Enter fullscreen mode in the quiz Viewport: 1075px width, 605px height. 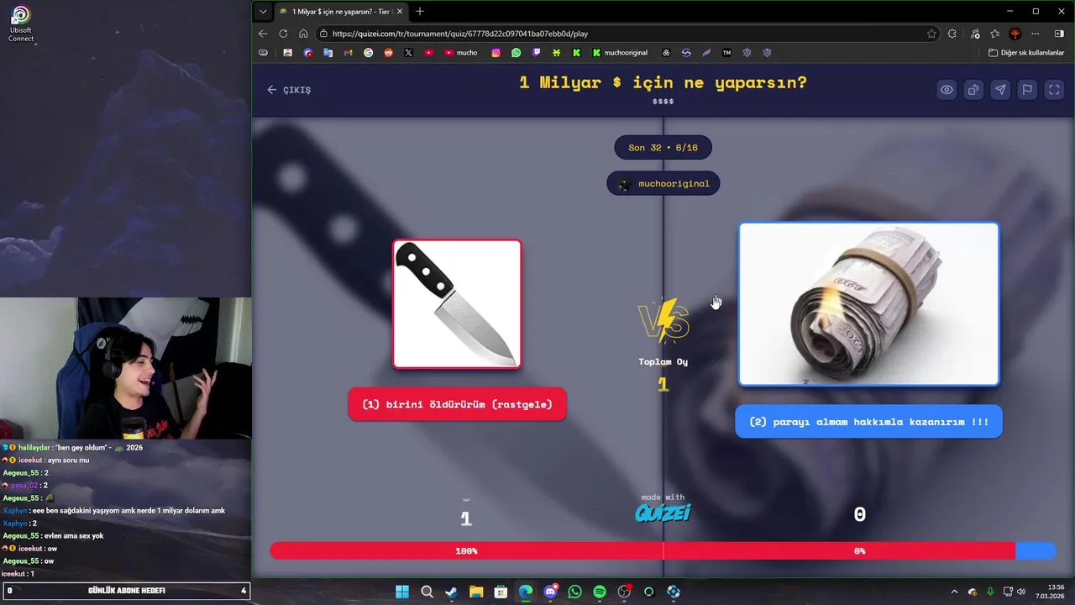pos(1054,90)
